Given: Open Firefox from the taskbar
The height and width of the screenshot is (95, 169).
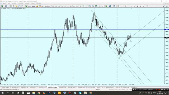Looking at the screenshot, I should tap(44, 93).
